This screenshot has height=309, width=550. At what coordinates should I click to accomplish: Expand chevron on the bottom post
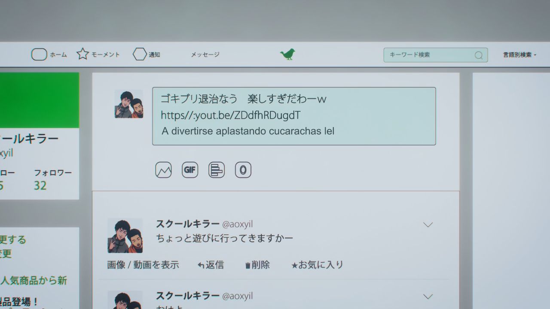pos(428,297)
